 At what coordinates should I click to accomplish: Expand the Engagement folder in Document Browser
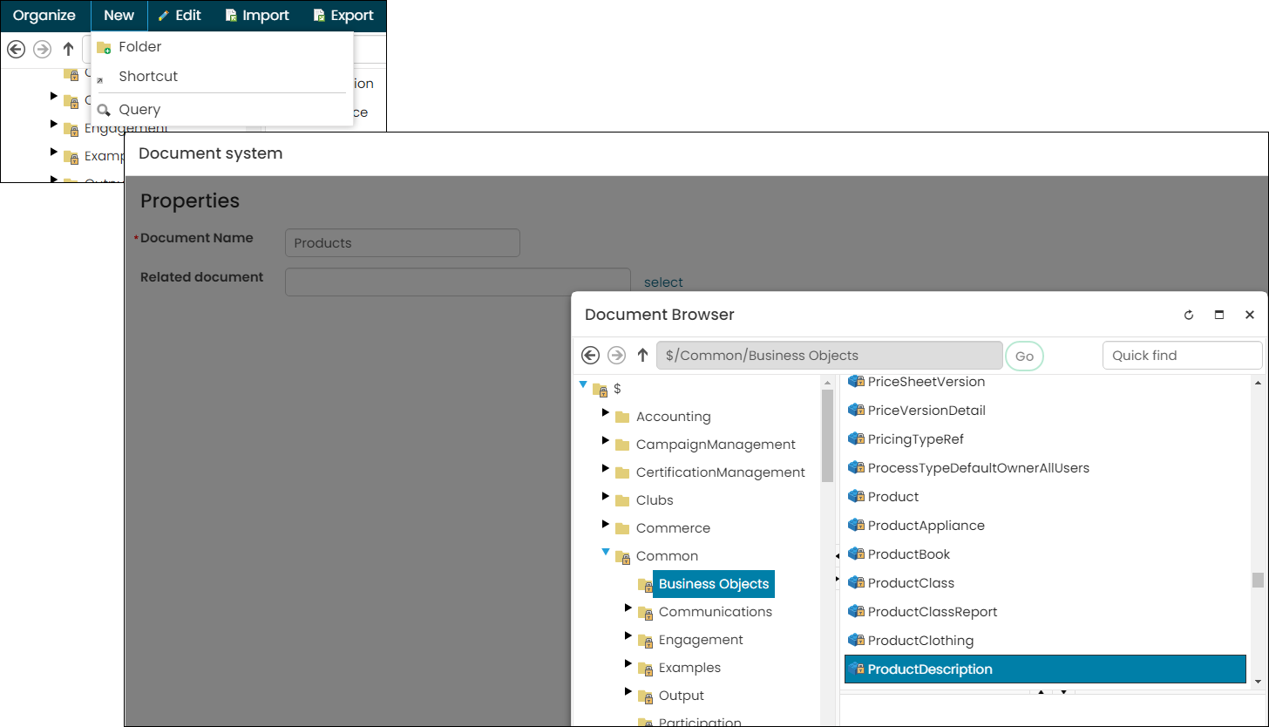pyautogui.click(x=628, y=635)
